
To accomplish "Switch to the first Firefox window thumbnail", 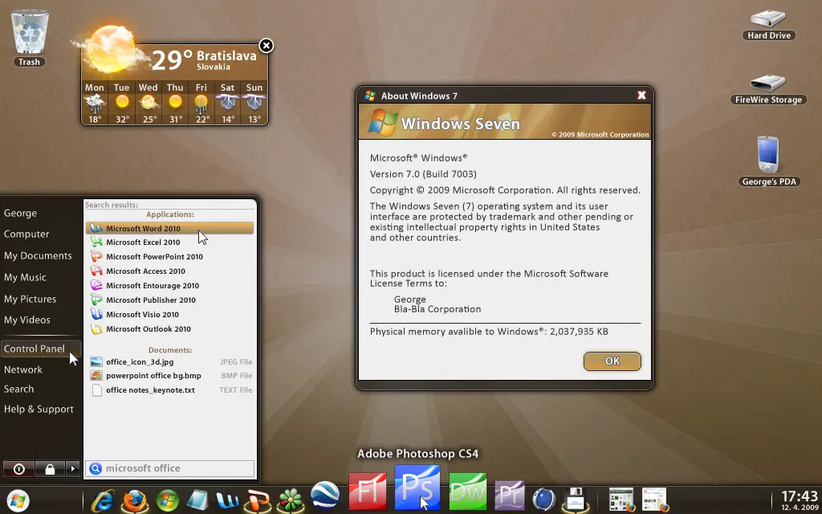I will [621, 500].
